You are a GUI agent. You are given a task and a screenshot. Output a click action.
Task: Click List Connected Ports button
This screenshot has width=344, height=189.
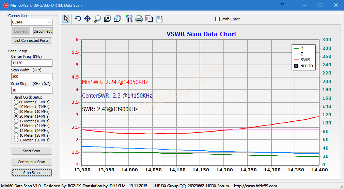click(32, 40)
